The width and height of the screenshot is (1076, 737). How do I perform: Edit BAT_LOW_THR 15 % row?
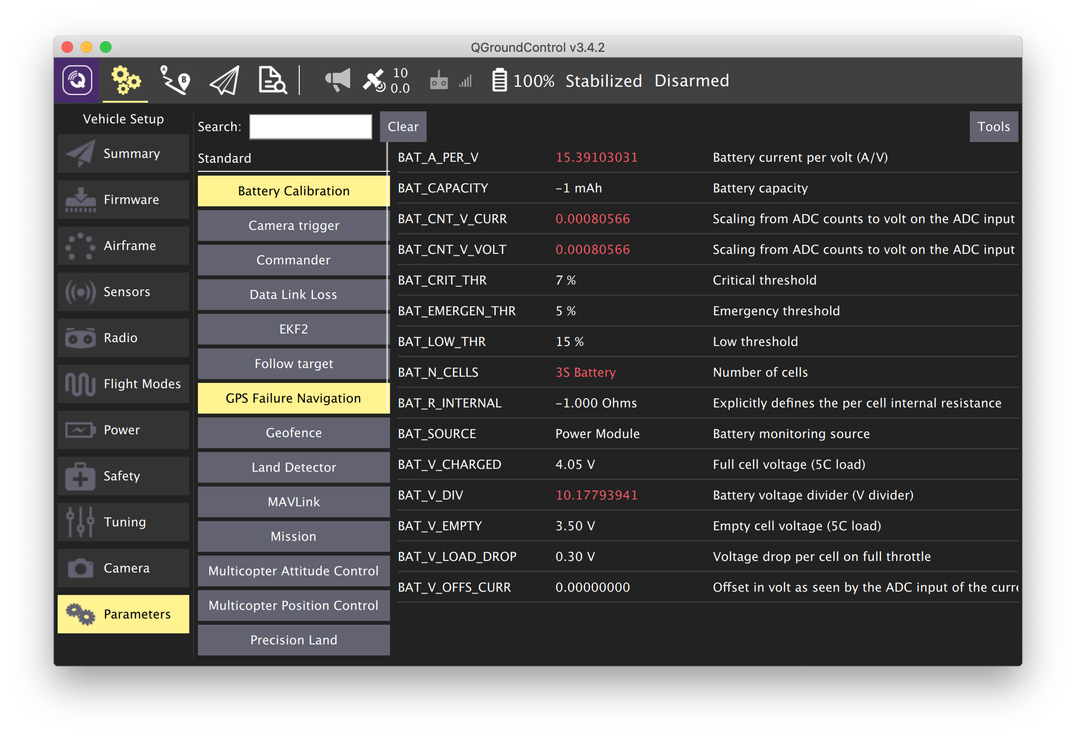[x=708, y=342]
